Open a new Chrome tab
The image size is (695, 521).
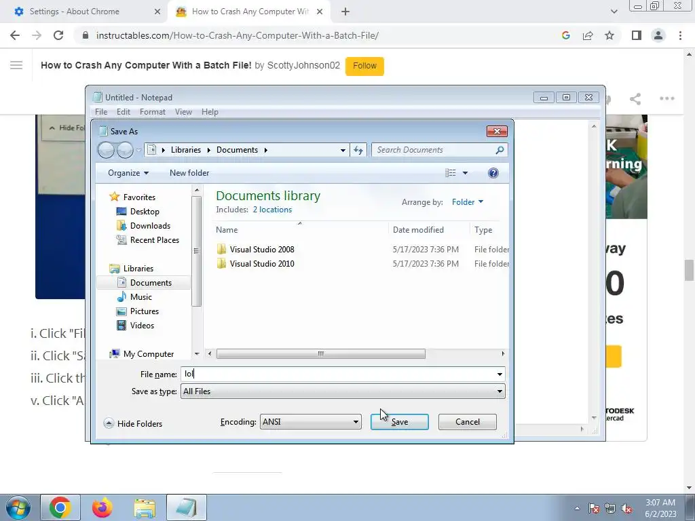tap(345, 12)
